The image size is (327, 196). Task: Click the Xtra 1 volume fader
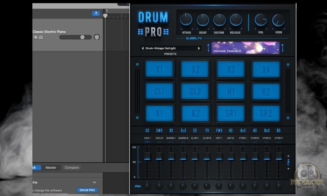click(x=243, y=156)
